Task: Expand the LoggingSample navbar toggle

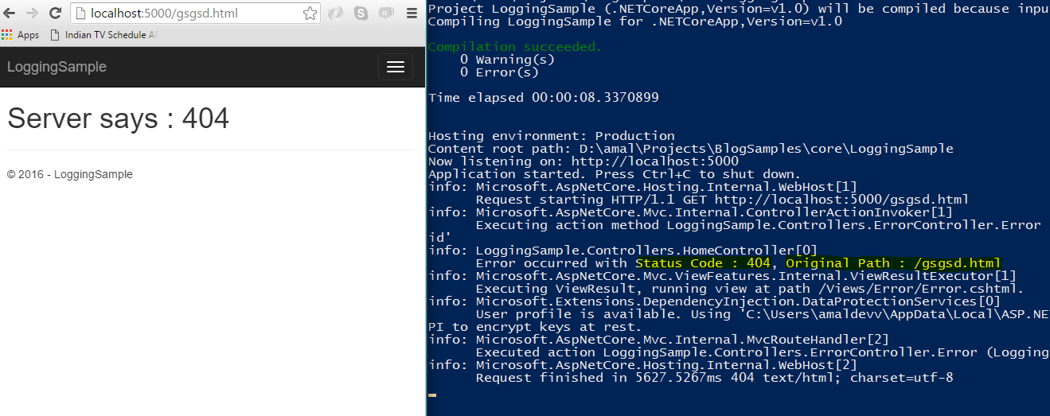Action: click(x=395, y=67)
